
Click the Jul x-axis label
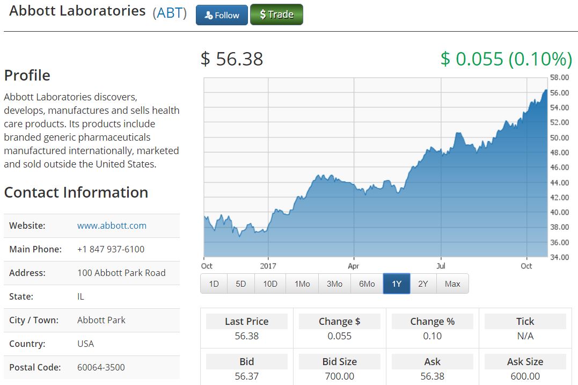441,266
